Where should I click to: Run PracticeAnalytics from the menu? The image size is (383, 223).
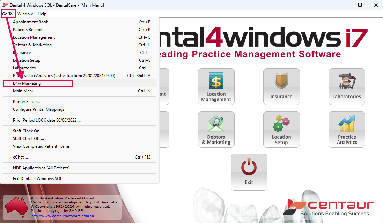pyautogui.click(x=80, y=76)
